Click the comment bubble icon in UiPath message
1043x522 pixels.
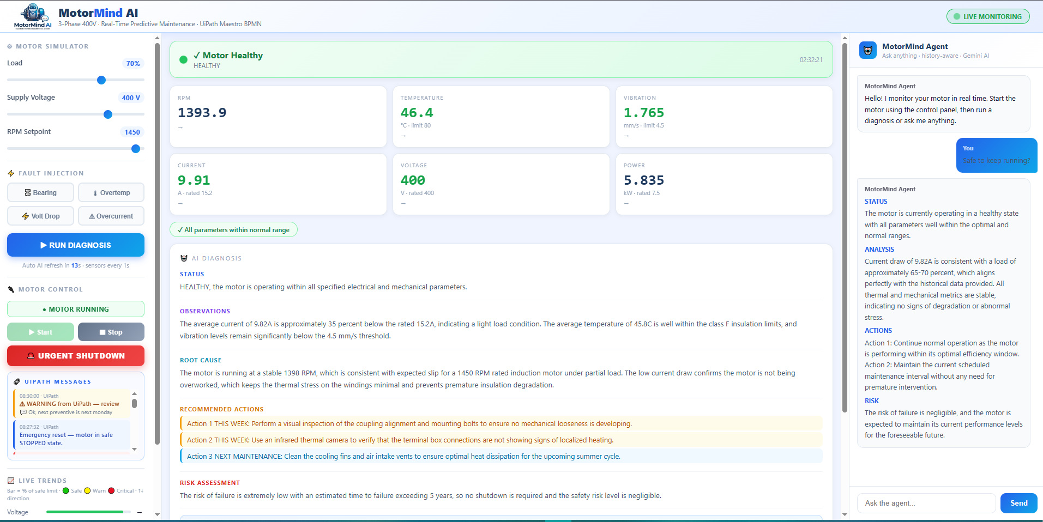pyautogui.click(x=23, y=412)
